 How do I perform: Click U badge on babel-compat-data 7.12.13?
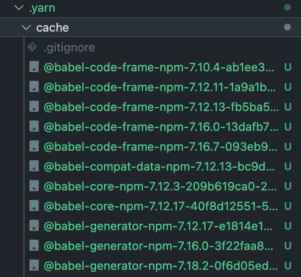(x=288, y=166)
